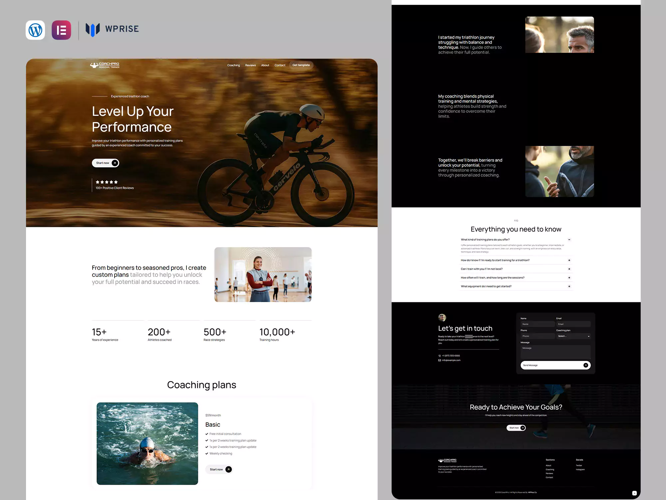The image size is (666, 500).
Task: Select the About link in navigation bar
Action: point(265,65)
